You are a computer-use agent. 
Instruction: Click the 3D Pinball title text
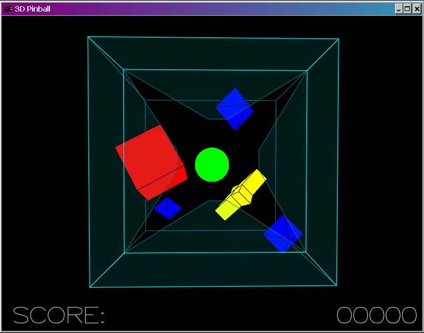coord(33,9)
